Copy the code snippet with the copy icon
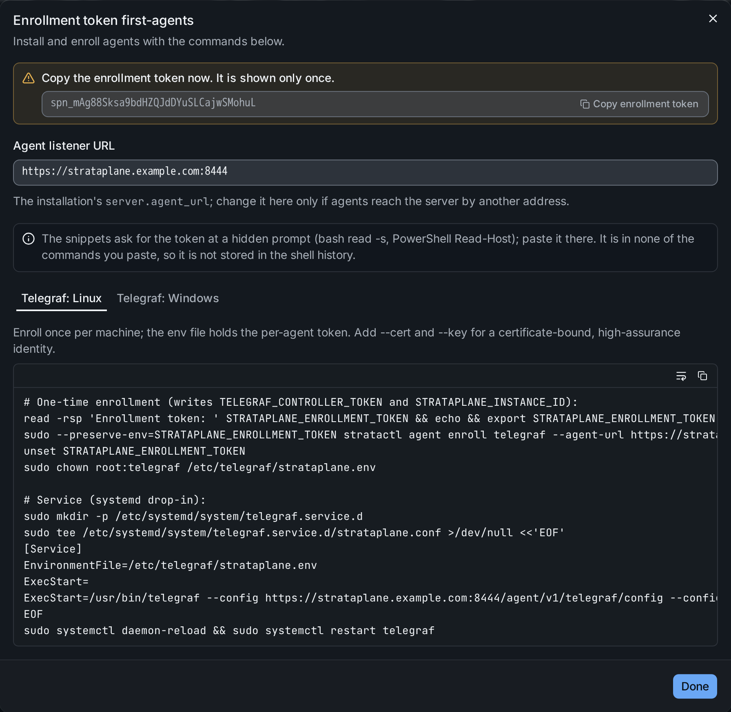Screen dimensions: 731x712 (x=702, y=376)
